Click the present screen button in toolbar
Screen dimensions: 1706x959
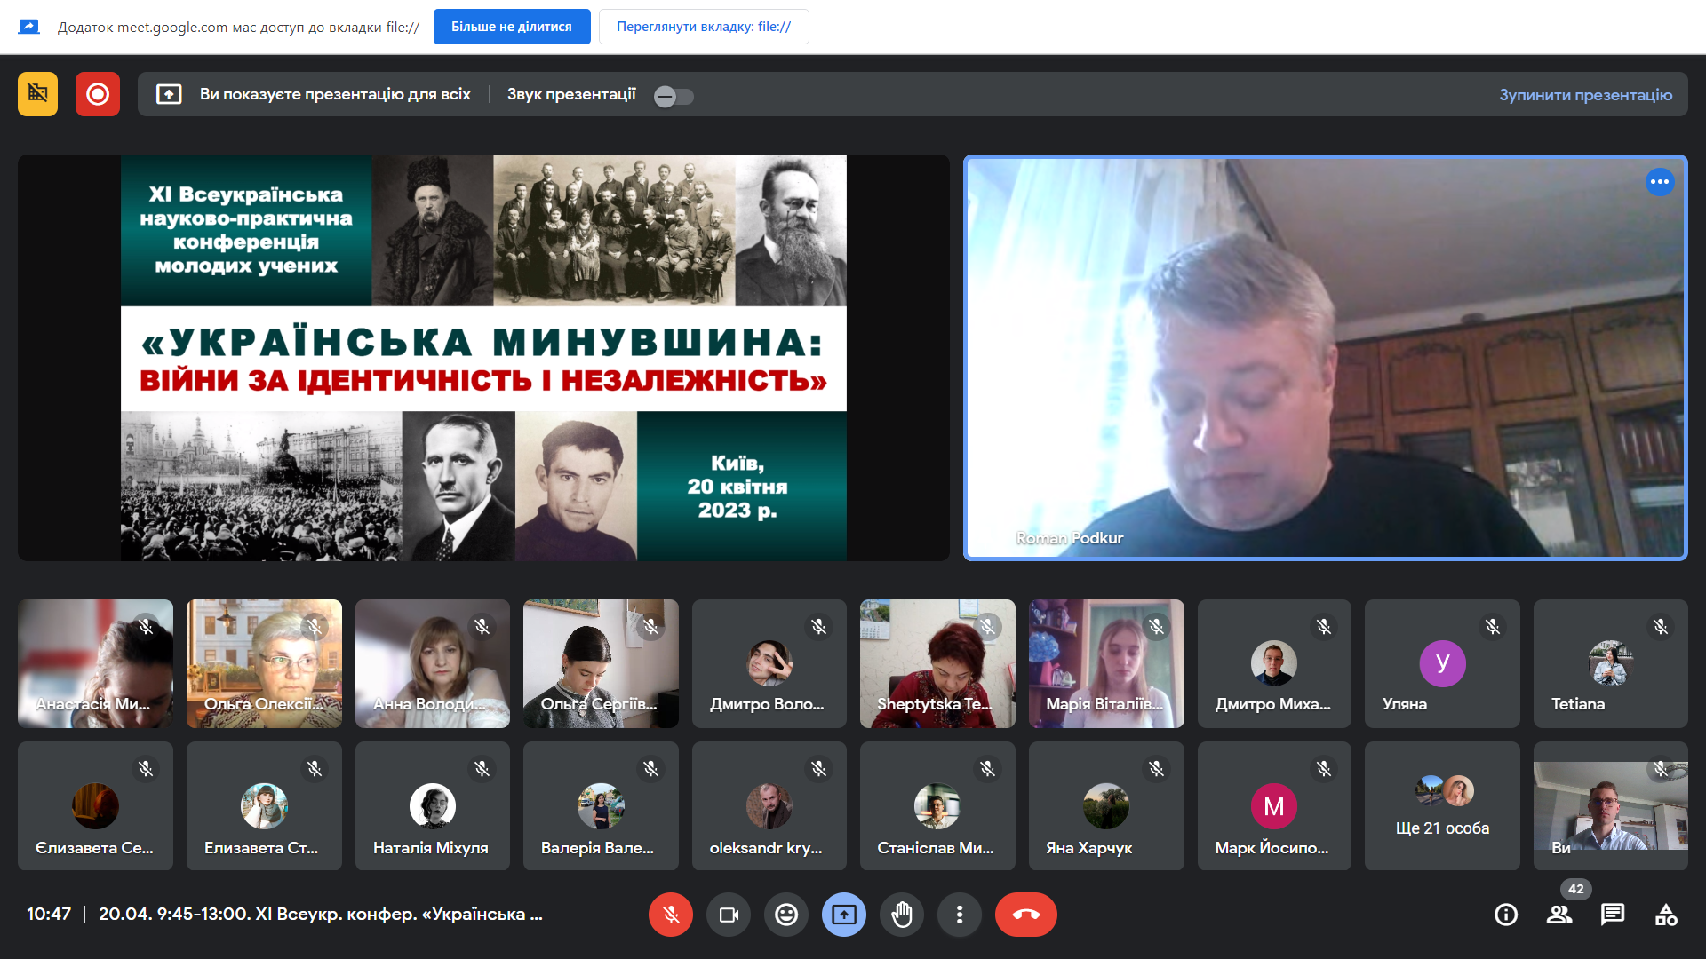pos(844,915)
